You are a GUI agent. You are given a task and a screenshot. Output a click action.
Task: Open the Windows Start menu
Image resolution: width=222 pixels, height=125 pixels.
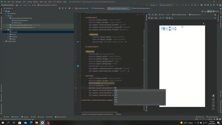3,123
